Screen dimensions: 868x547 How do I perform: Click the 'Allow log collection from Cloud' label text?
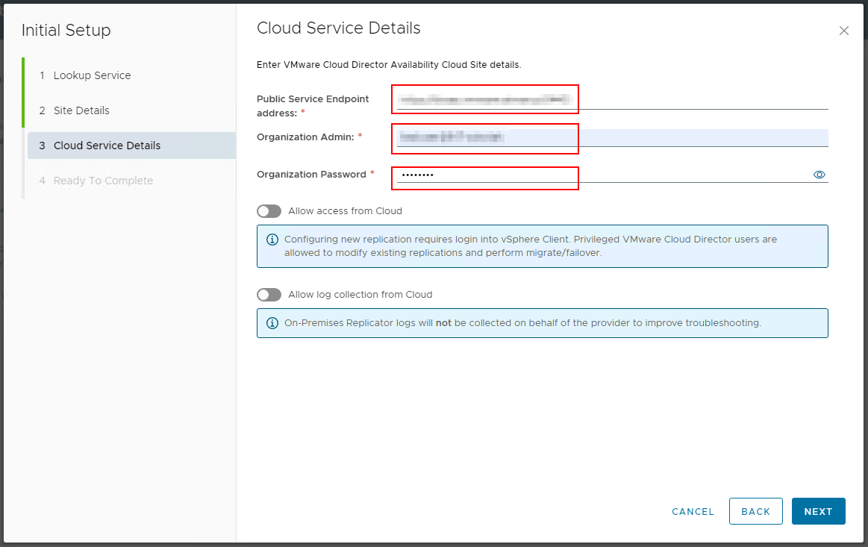(x=360, y=295)
